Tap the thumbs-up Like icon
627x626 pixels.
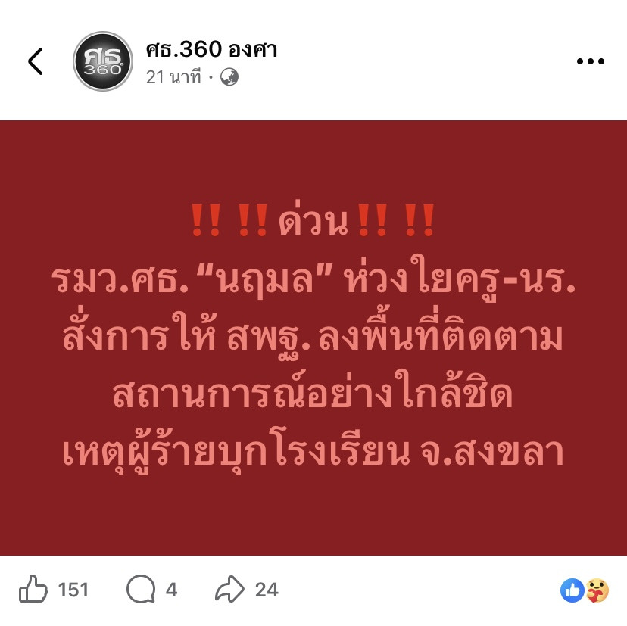coord(33,589)
